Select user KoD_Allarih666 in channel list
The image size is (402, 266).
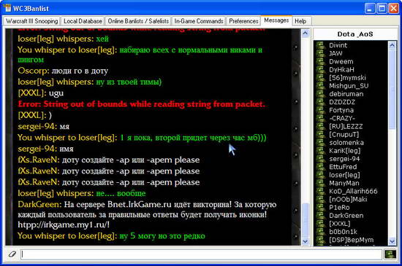(353, 191)
